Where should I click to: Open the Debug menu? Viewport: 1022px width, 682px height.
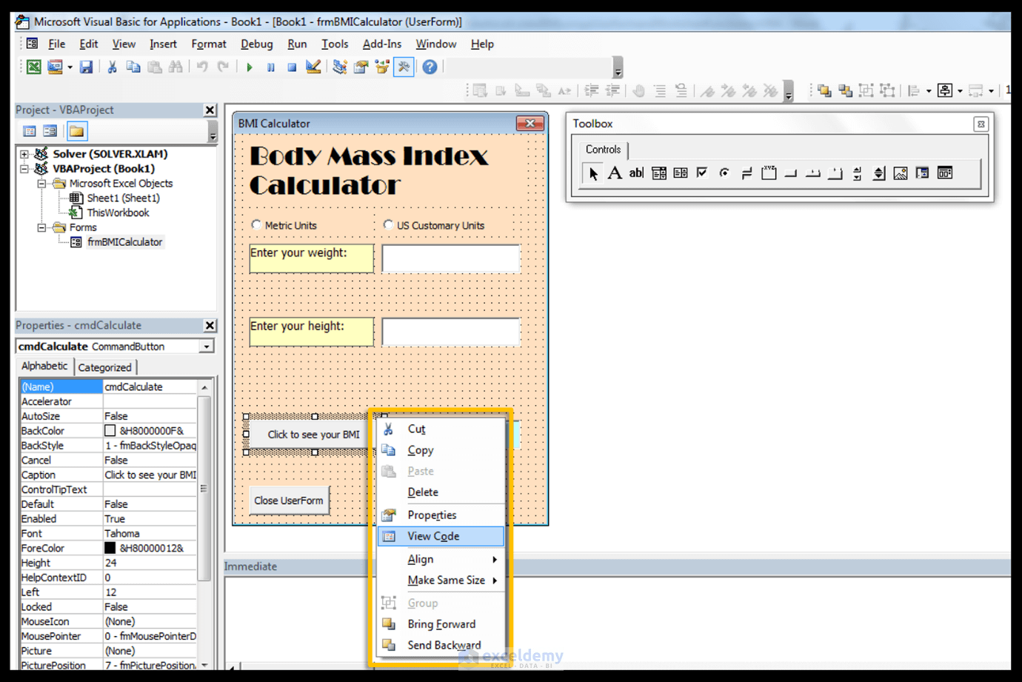[x=256, y=44]
